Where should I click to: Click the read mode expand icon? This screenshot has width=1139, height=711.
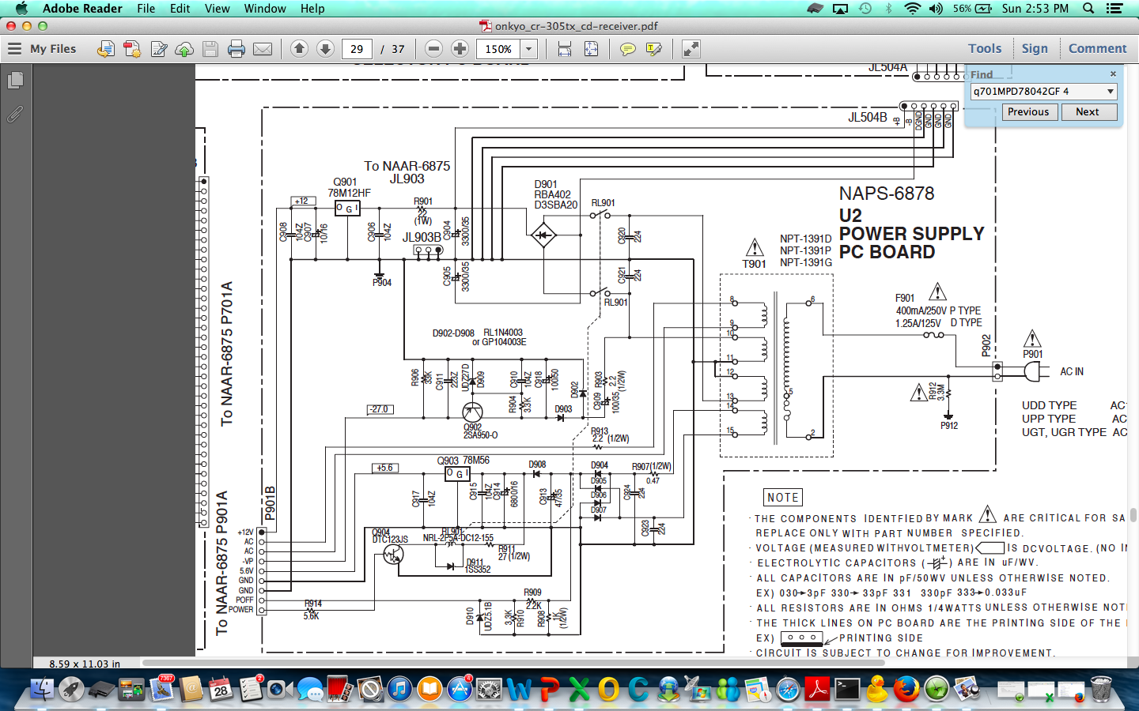(691, 49)
